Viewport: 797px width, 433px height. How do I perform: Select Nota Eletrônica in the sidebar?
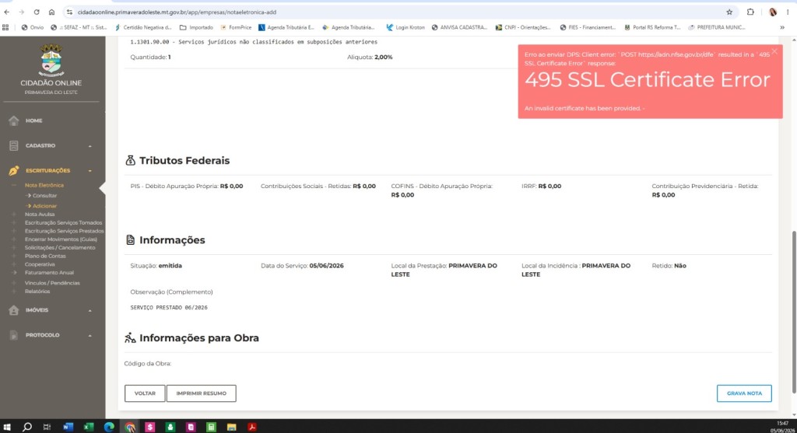point(44,185)
